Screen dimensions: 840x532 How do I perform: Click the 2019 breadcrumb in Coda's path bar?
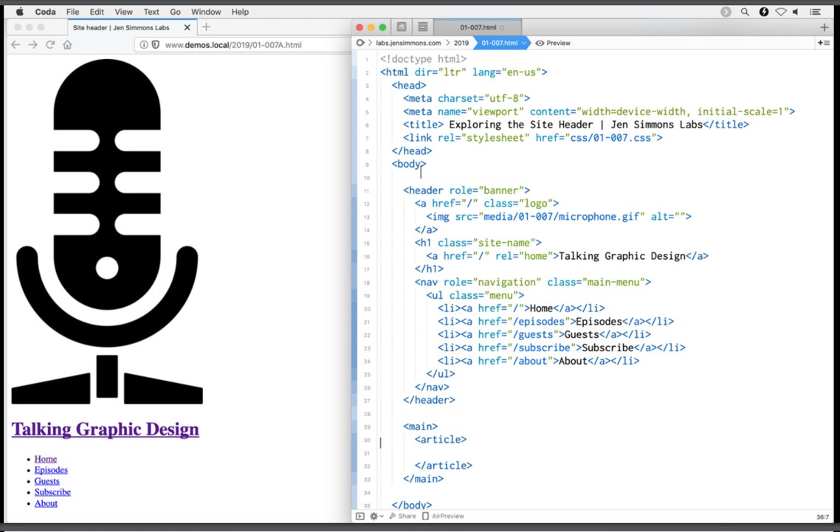click(x=460, y=43)
